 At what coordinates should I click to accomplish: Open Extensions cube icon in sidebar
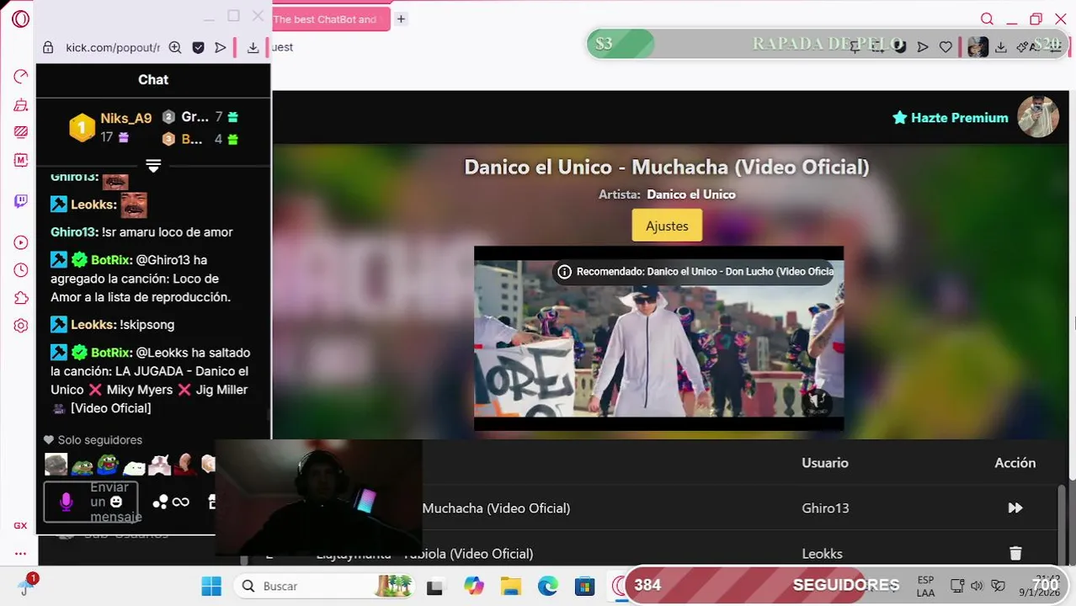click(x=21, y=298)
